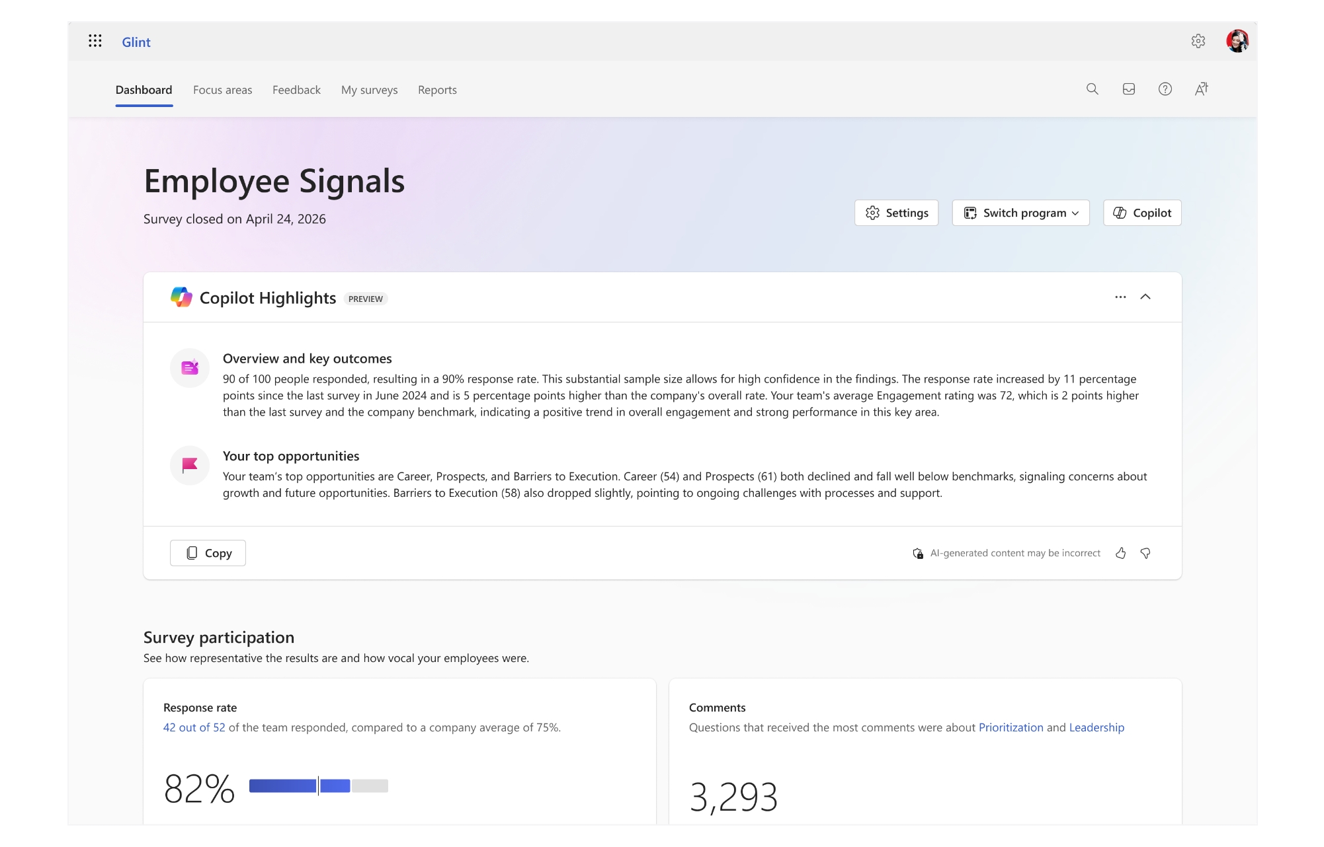The height and width of the screenshot is (847, 1324).
Task: Open the Prioritization comments link
Action: (1011, 727)
